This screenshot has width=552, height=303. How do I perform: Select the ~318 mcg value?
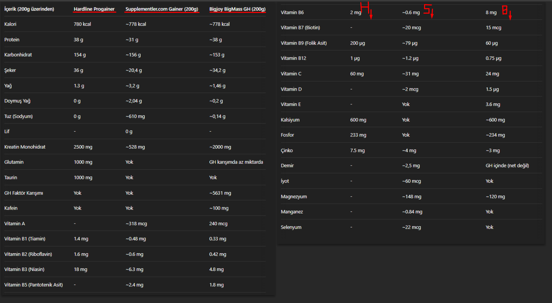[136, 224]
